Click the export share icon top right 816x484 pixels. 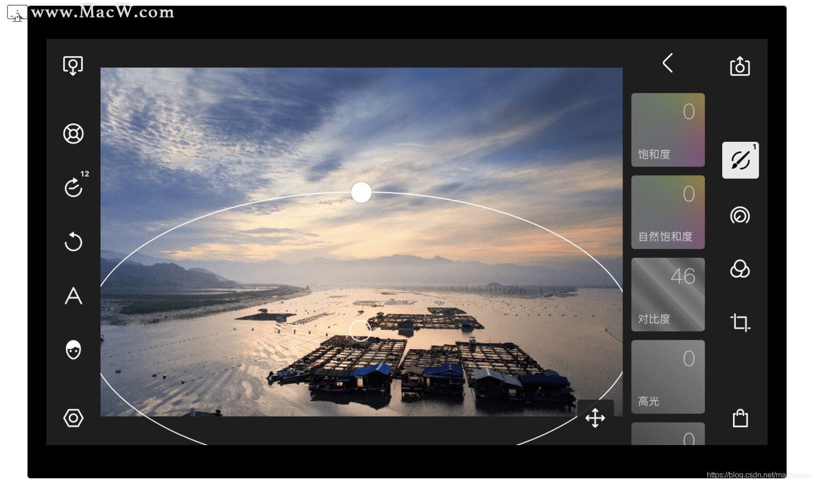[740, 66]
